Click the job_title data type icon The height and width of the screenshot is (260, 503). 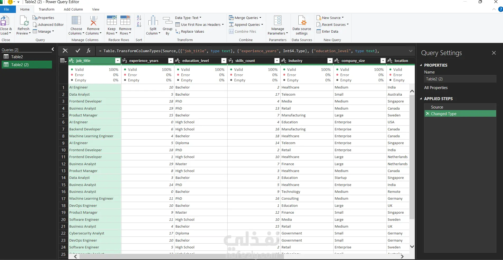[71, 61]
